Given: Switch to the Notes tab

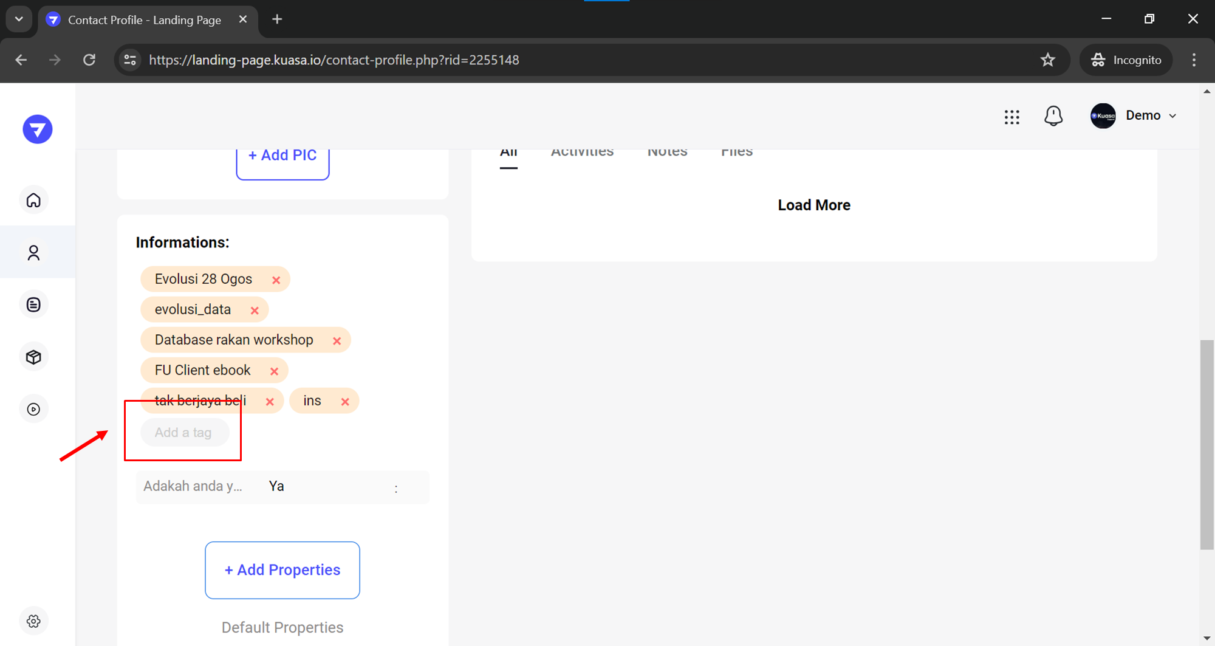Looking at the screenshot, I should [x=667, y=152].
